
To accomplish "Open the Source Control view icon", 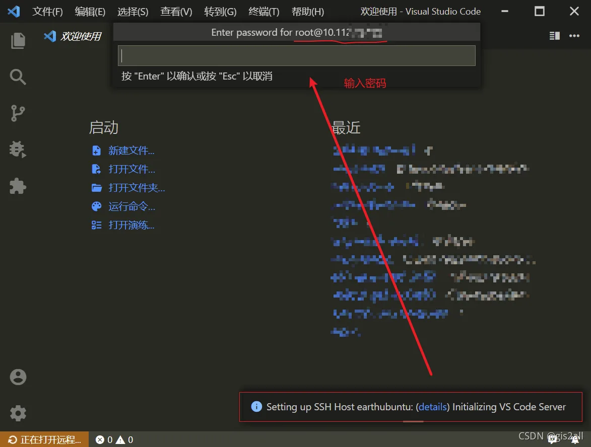I will 18,113.
